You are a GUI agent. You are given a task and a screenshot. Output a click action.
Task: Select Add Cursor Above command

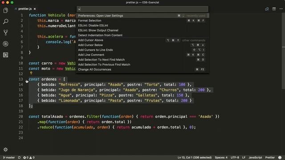[142, 40]
